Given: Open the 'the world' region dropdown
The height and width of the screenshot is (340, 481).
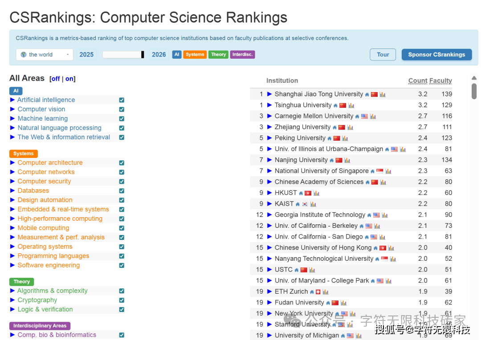Looking at the screenshot, I should [45, 55].
